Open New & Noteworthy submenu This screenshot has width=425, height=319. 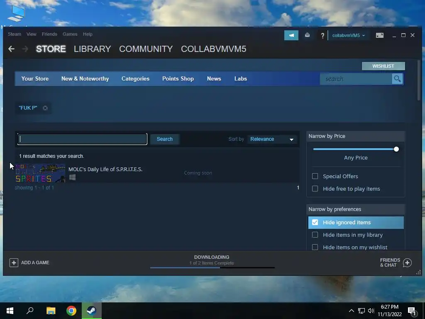pos(85,79)
